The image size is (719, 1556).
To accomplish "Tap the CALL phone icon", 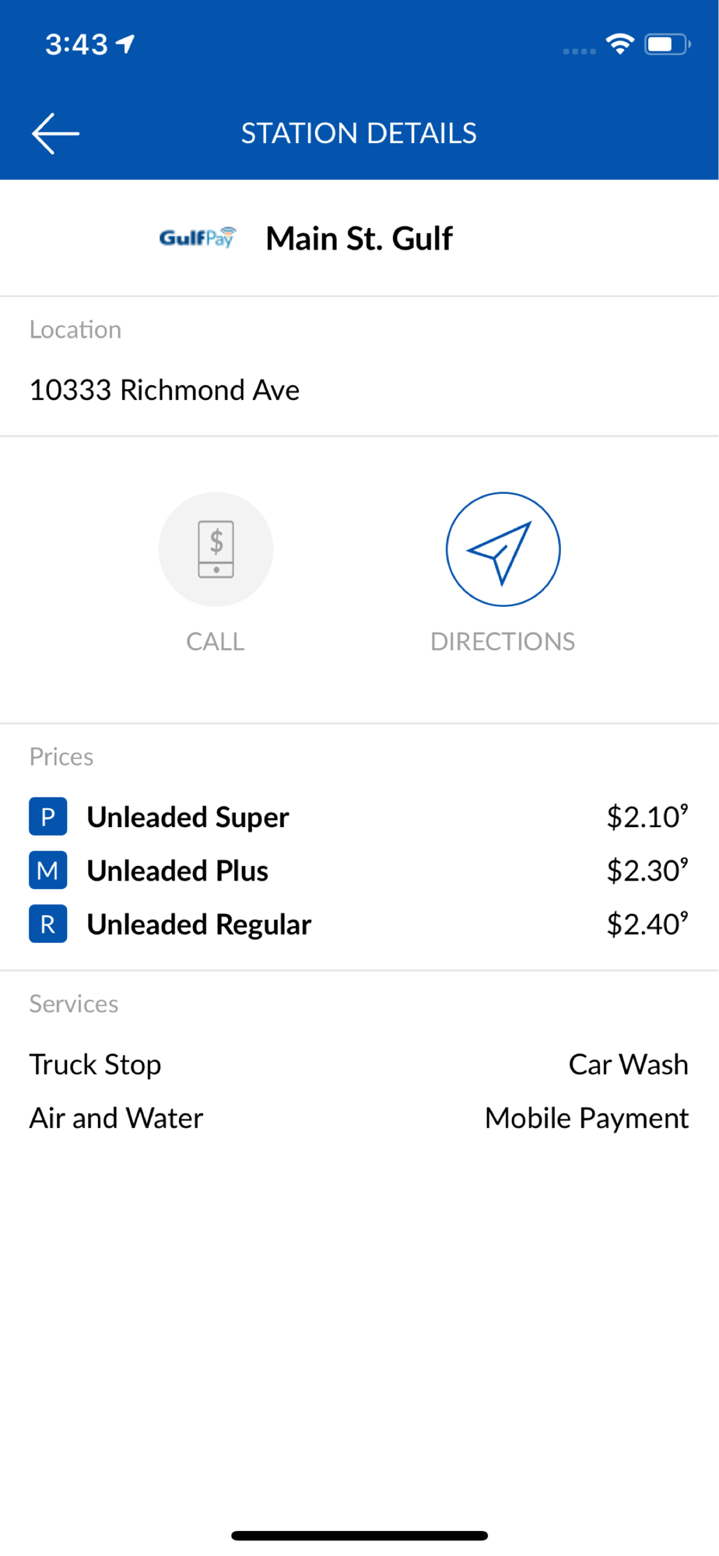I will pos(216,549).
